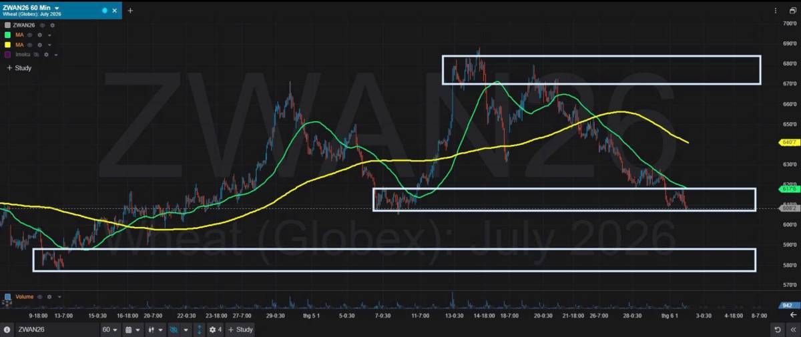Click the vertical auto-scale arrows icon

(200, 330)
